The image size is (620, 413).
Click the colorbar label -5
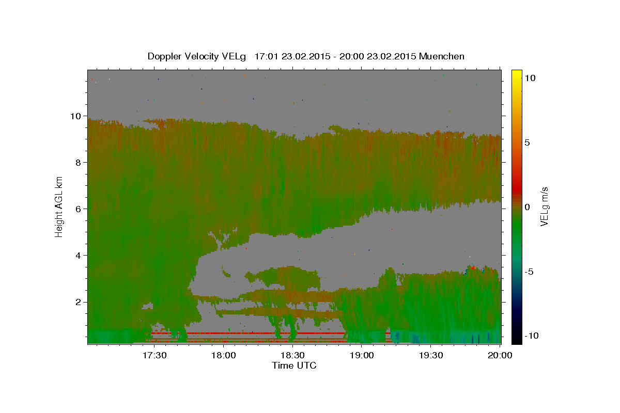coord(529,272)
